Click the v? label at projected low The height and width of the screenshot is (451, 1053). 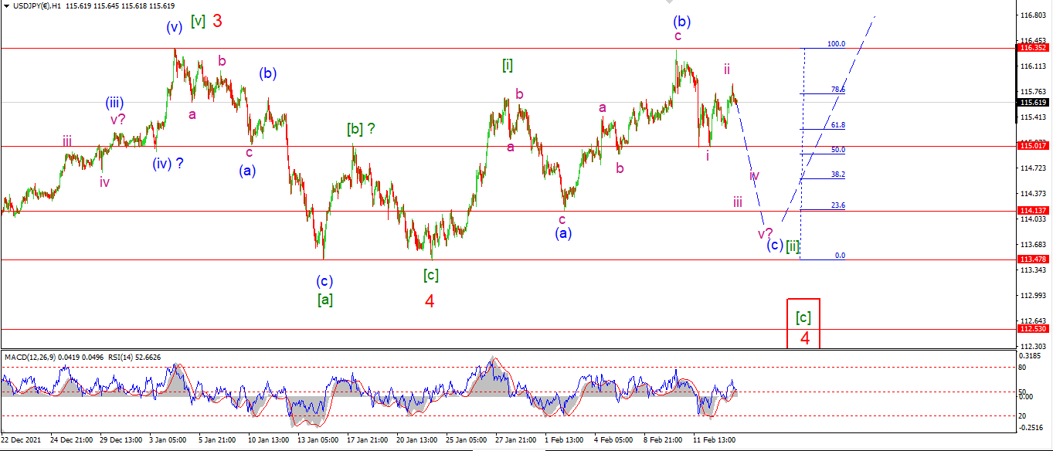point(765,232)
